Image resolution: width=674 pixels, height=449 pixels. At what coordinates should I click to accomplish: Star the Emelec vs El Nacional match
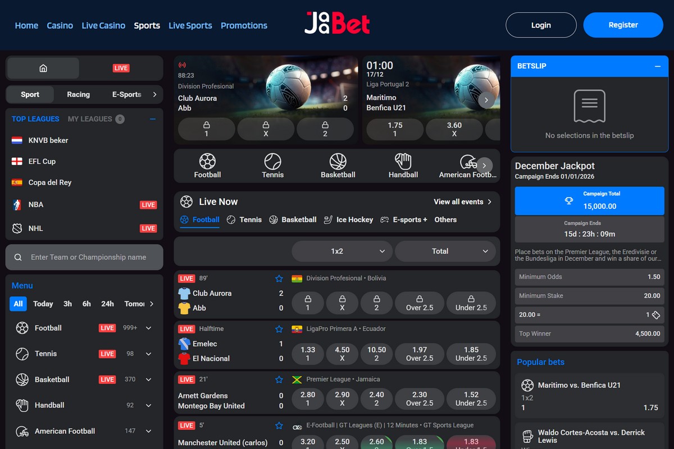point(279,329)
